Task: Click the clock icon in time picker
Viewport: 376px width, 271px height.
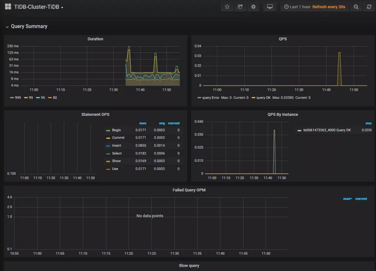Action: [x=286, y=7]
